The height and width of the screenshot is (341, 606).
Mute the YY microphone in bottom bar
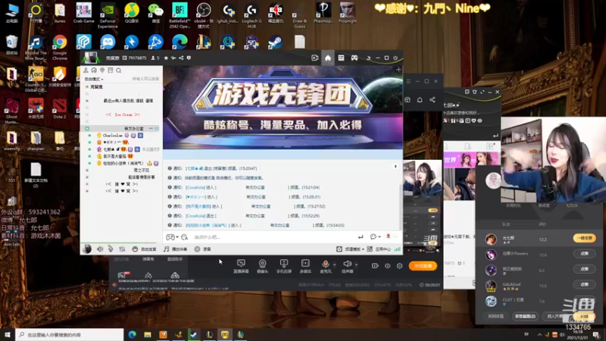[111, 249]
